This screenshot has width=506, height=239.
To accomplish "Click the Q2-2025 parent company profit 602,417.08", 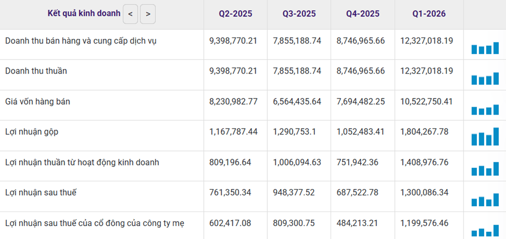I will (230, 223).
